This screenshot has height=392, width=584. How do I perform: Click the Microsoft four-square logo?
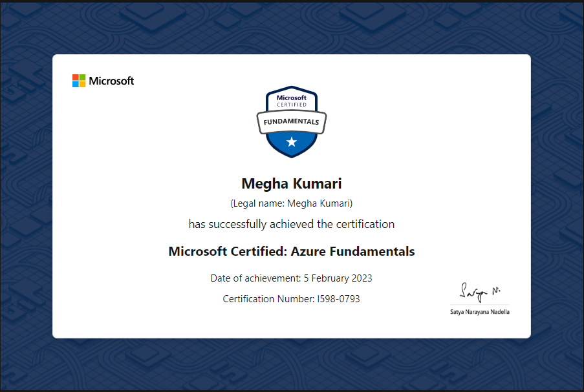[x=79, y=81]
